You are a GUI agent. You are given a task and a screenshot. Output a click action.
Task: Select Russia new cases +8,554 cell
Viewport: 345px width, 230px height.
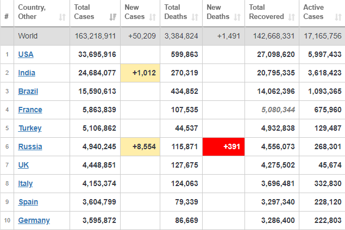click(140, 147)
